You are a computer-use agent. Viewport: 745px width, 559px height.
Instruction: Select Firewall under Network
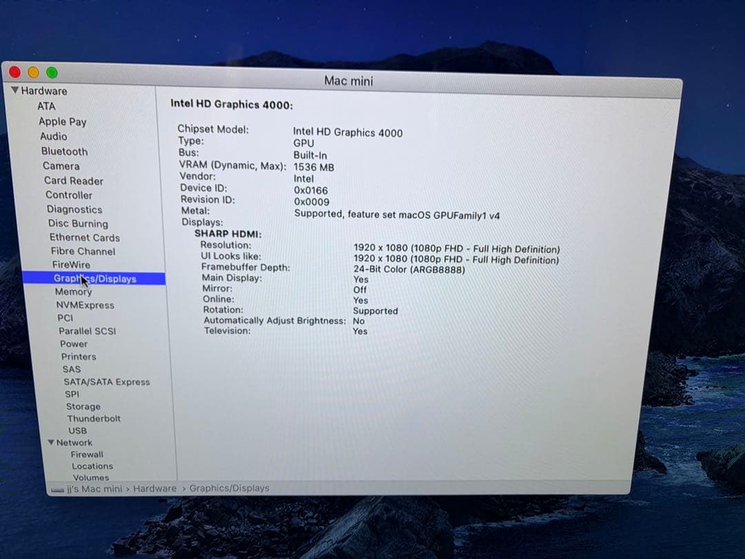[87, 454]
